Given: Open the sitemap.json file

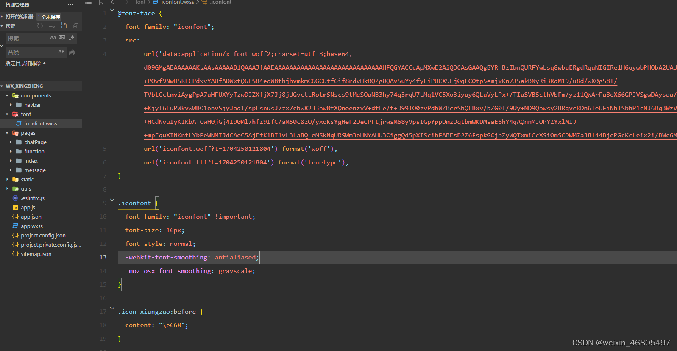Looking at the screenshot, I should coord(36,254).
